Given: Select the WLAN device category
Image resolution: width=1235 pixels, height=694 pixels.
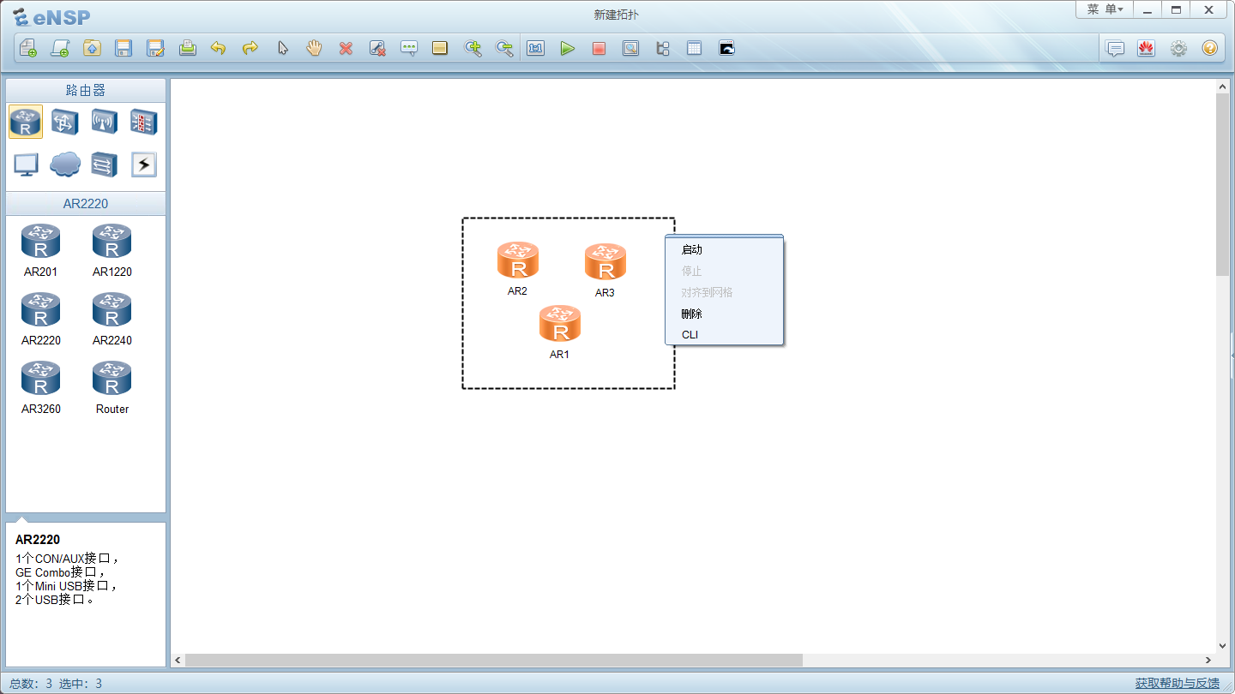Looking at the screenshot, I should coord(105,122).
